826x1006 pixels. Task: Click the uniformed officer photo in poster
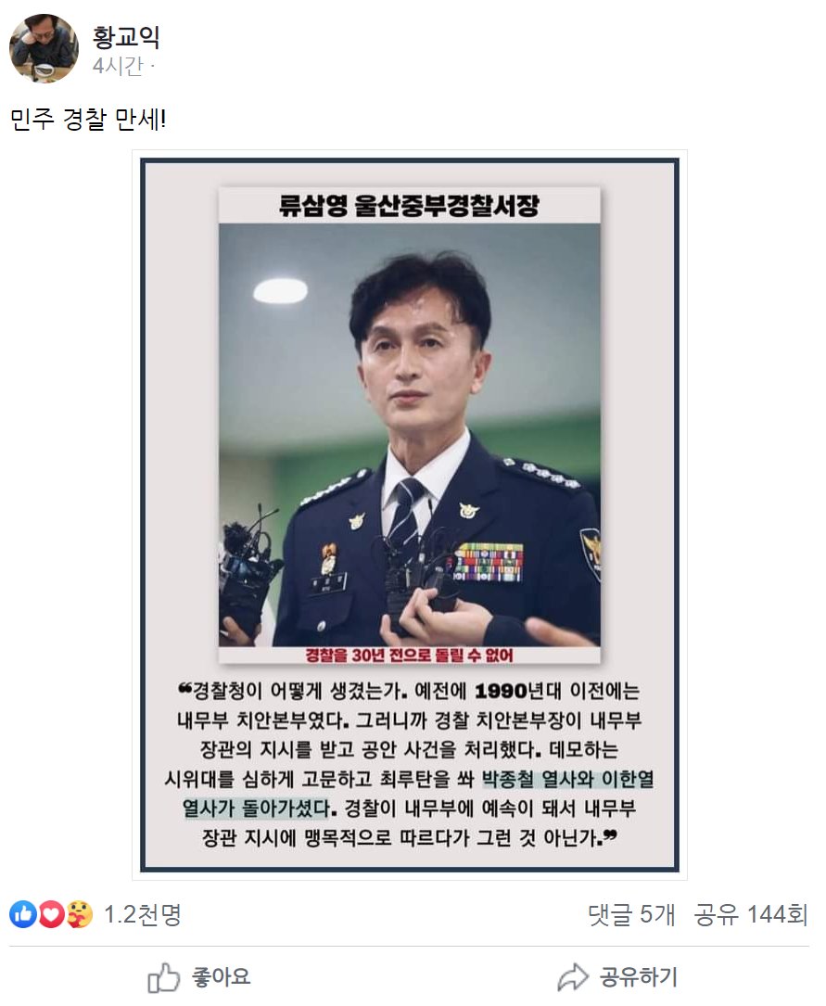pyautogui.click(x=410, y=434)
